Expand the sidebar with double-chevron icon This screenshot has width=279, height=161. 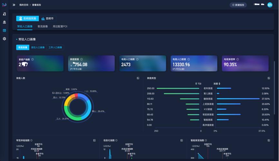tap(14, 5)
